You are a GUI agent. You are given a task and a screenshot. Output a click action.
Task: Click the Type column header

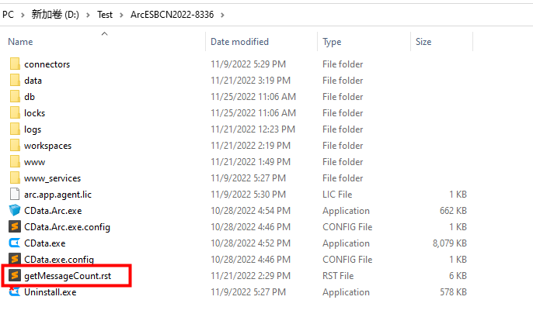[x=332, y=42]
